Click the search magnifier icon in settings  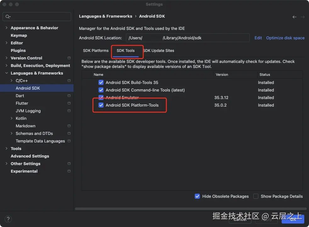(8, 17)
